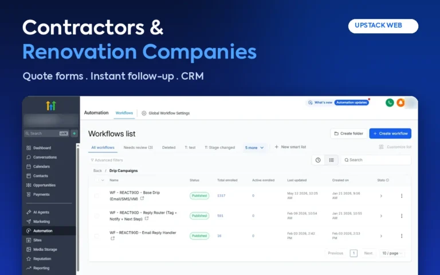This screenshot has width=440, height=275.
Task: Click the Create folder button
Action: (x=348, y=133)
